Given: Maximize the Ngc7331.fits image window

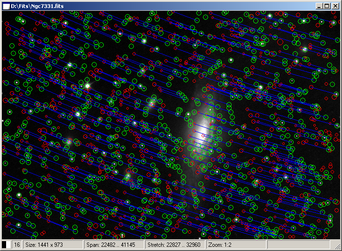Looking at the screenshot, I should coord(326,6).
